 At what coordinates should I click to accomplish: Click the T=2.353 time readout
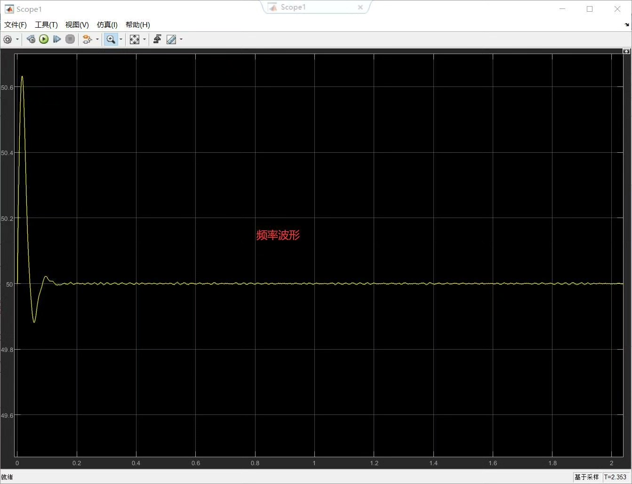coord(616,477)
